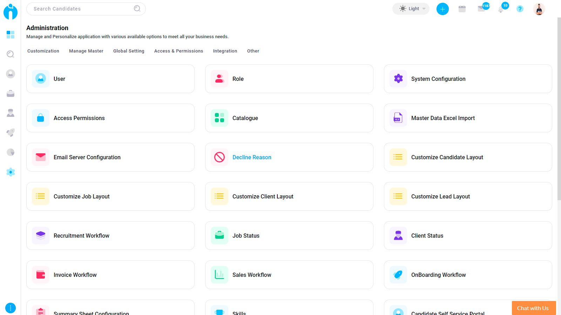The image size is (561, 315).
Task: Open the Decline Reason link
Action: [x=252, y=157]
